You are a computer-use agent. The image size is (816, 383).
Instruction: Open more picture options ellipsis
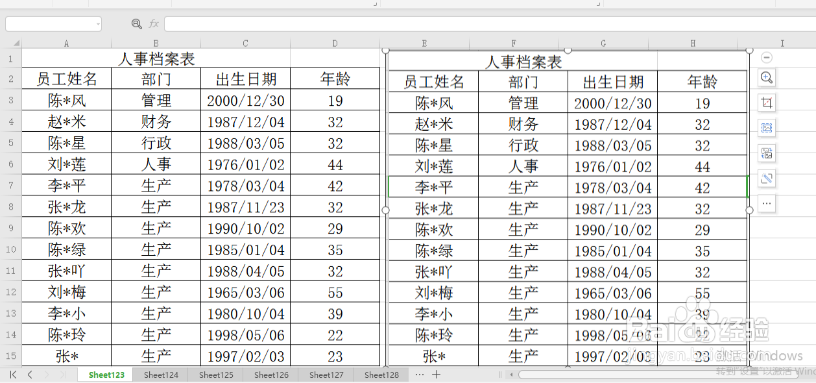point(767,204)
